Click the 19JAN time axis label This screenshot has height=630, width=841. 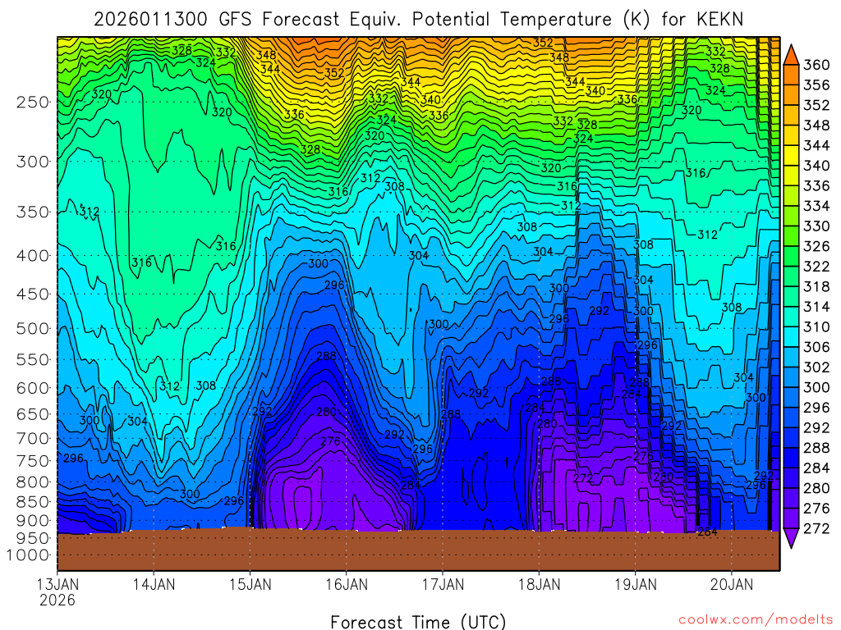pos(636,584)
